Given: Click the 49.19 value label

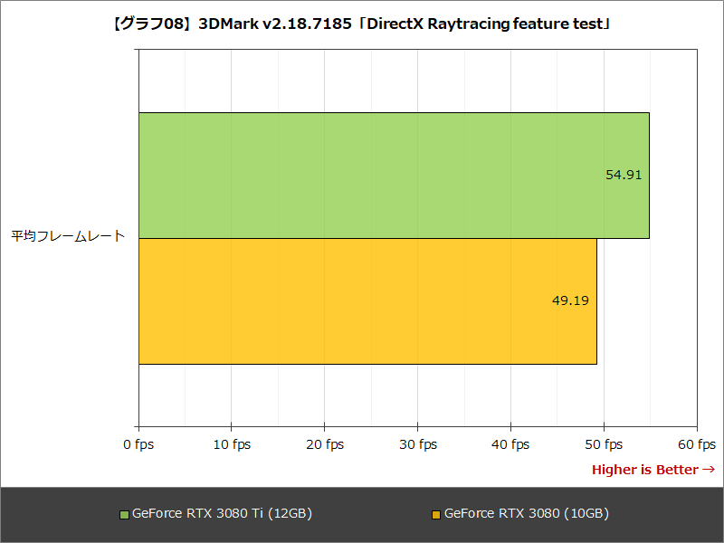Looking at the screenshot, I should tap(571, 300).
